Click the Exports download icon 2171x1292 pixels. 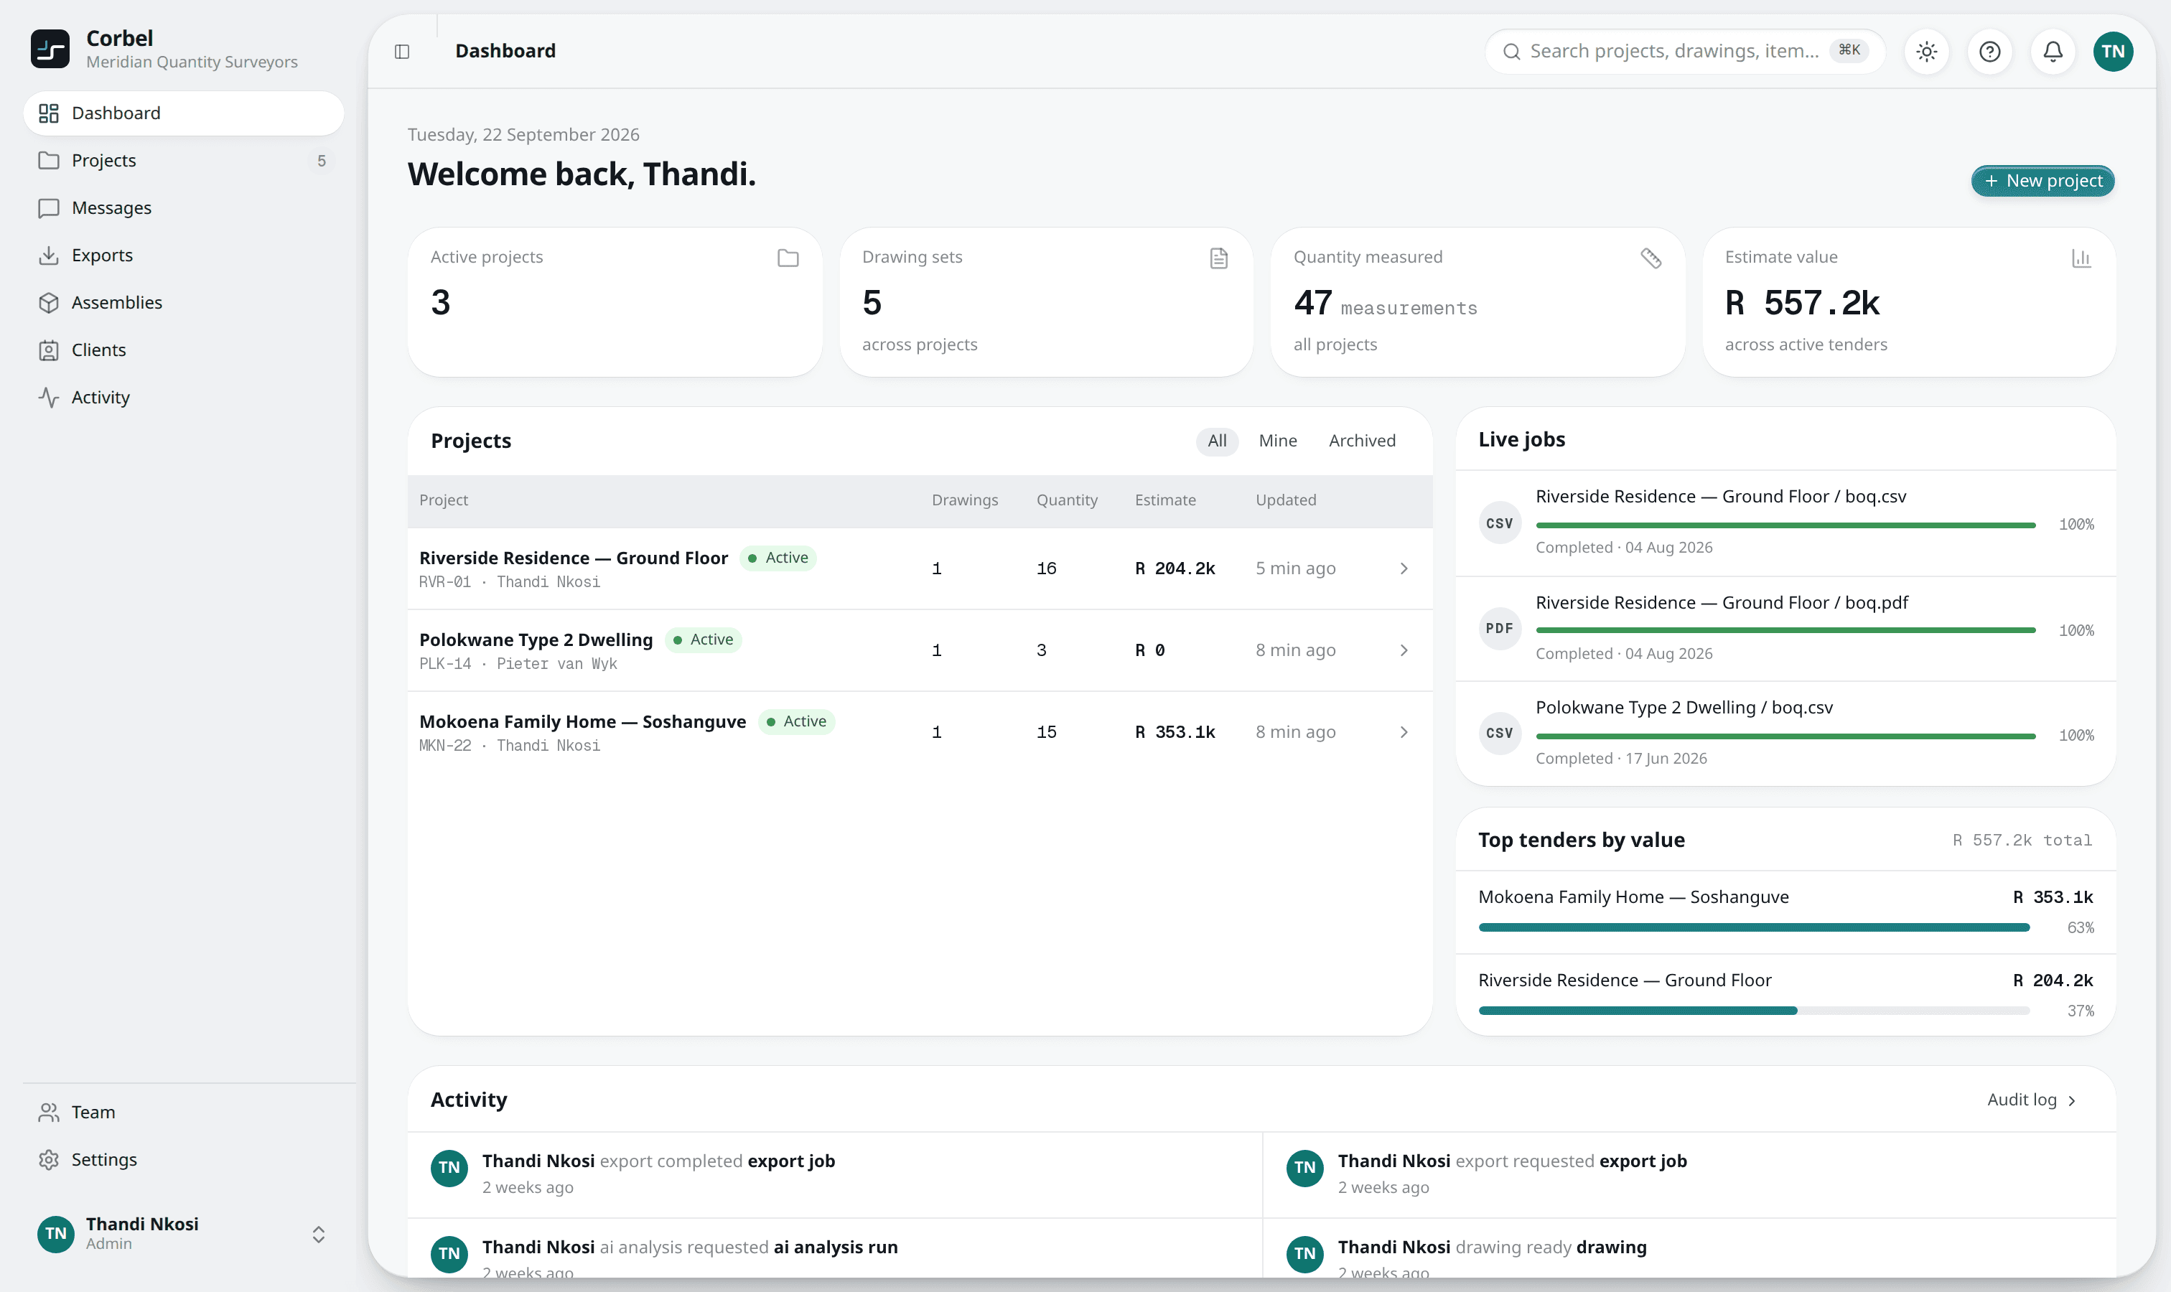[49, 255]
